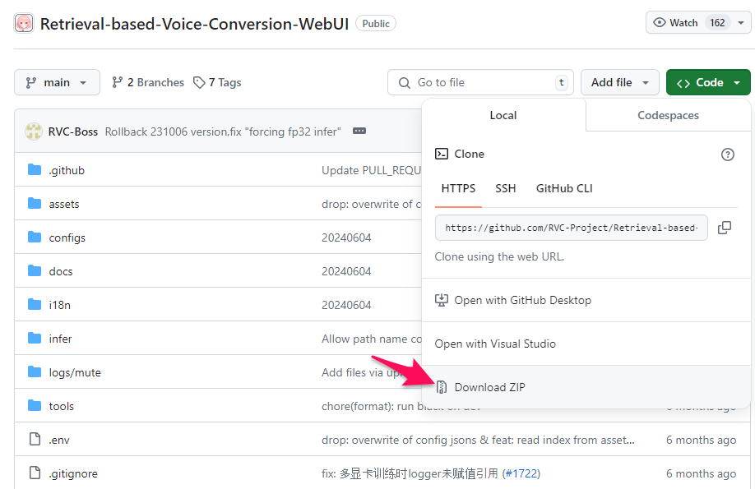Open the Watch options dropdown arrow
Image resolution: width=755 pixels, height=489 pixels.
point(741,23)
